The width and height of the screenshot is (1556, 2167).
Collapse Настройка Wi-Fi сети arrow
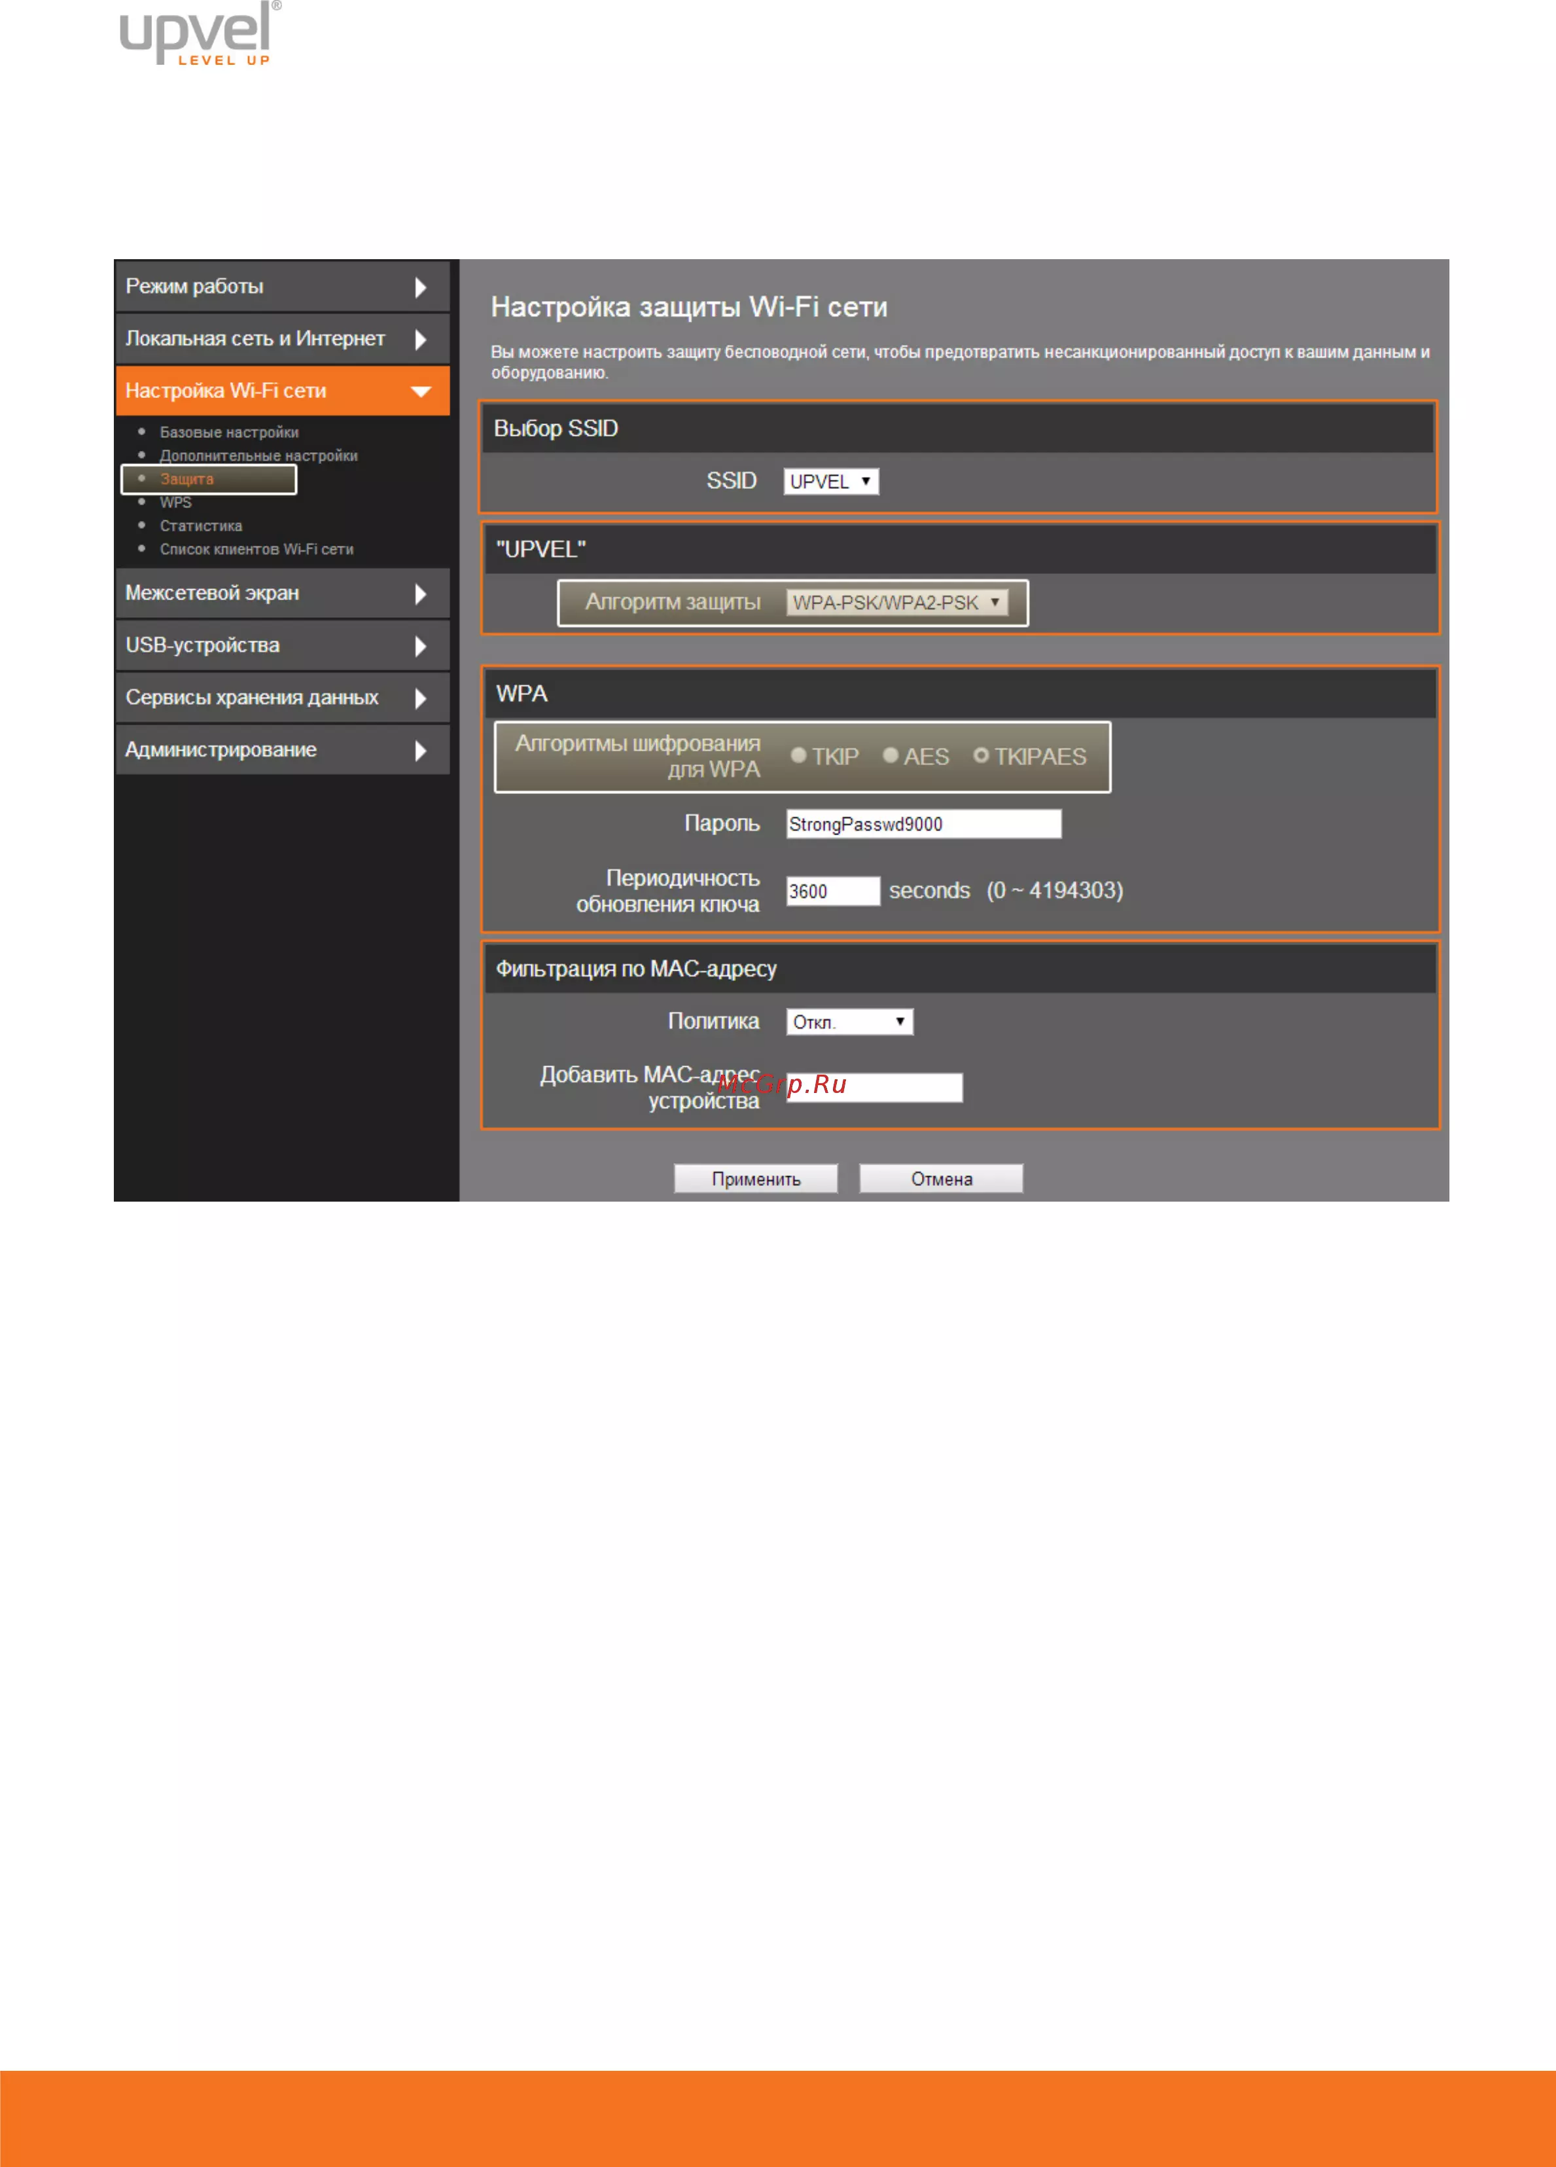pos(420,391)
